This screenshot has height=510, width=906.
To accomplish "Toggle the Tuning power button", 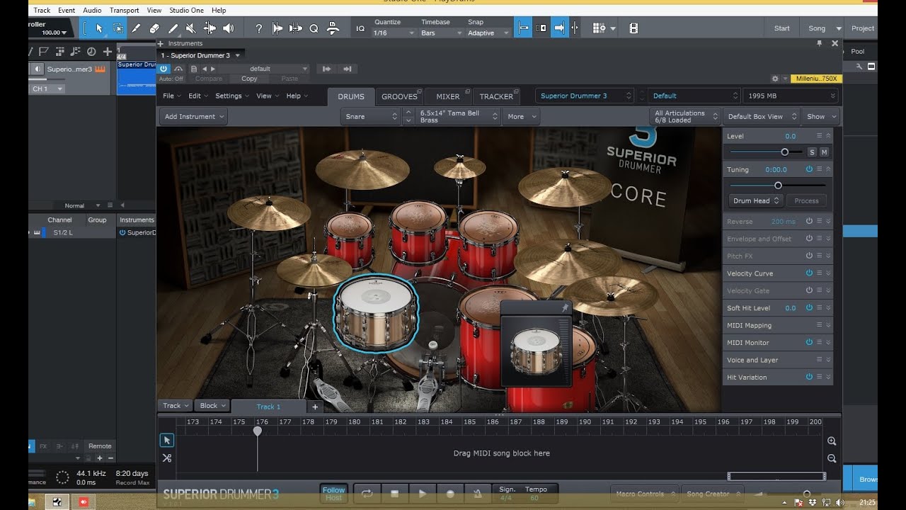I will [809, 169].
